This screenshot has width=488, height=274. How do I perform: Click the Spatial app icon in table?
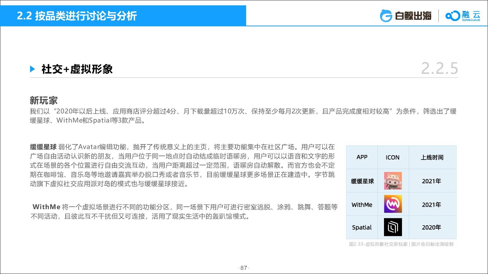[393, 227]
